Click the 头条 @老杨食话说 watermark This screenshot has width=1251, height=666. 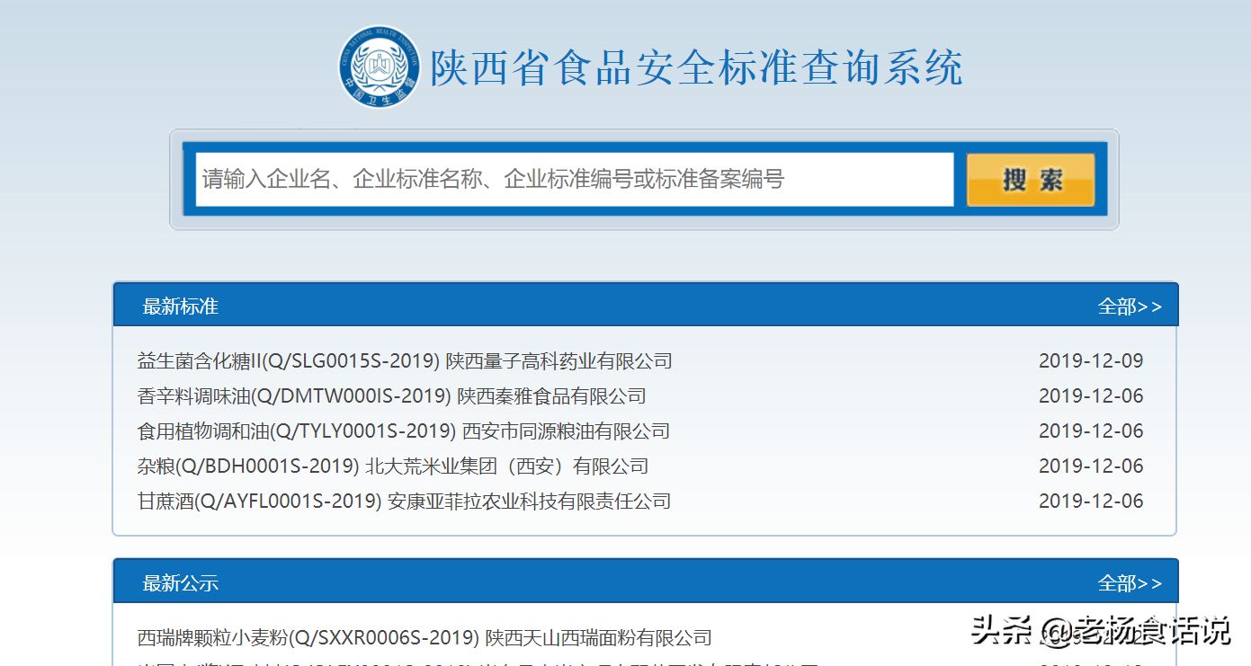coord(1100,631)
